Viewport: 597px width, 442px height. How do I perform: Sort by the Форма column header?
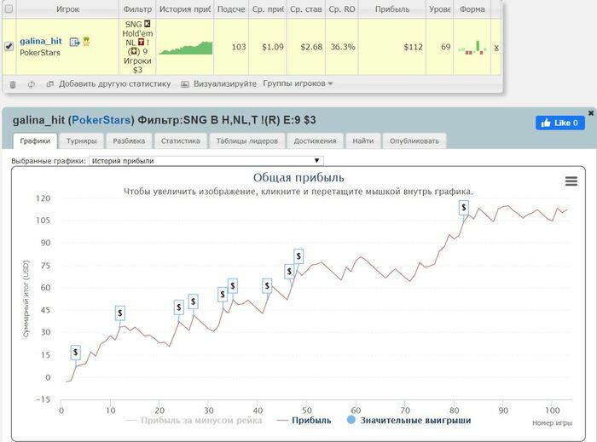[472, 9]
